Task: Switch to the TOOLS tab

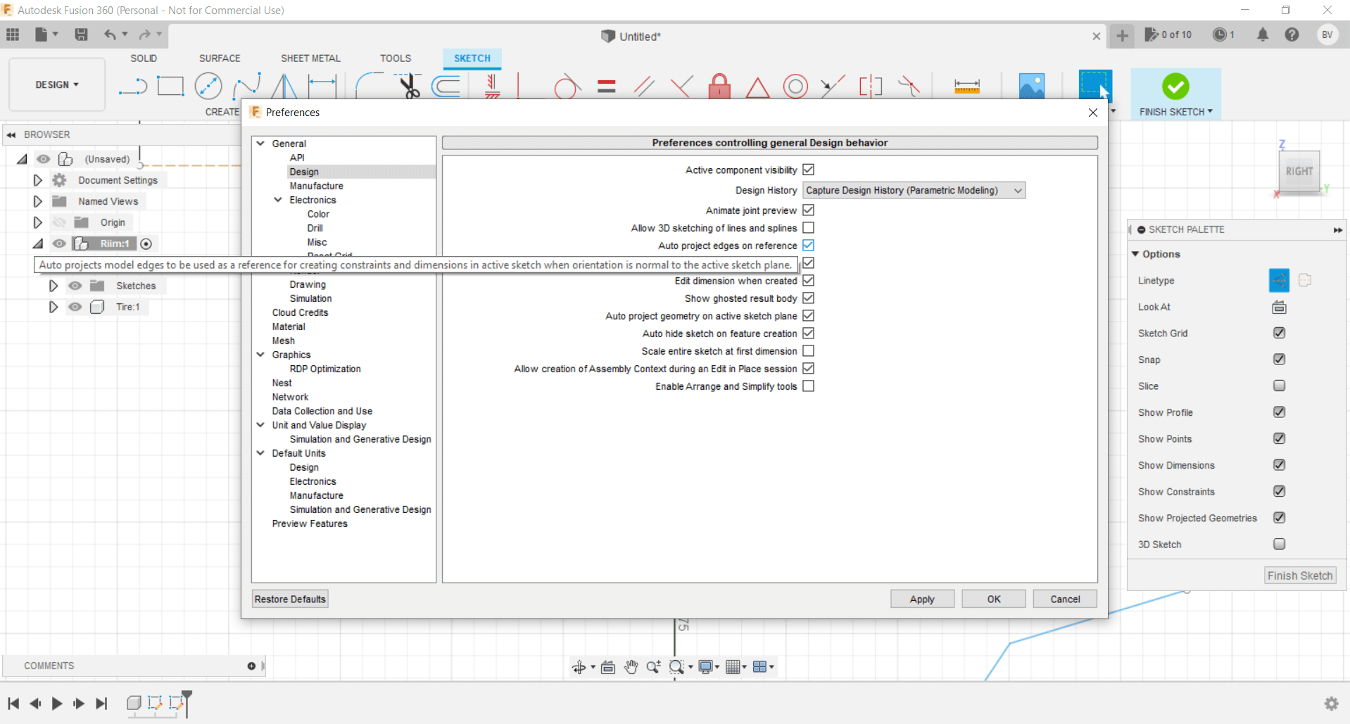Action: (396, 58)
